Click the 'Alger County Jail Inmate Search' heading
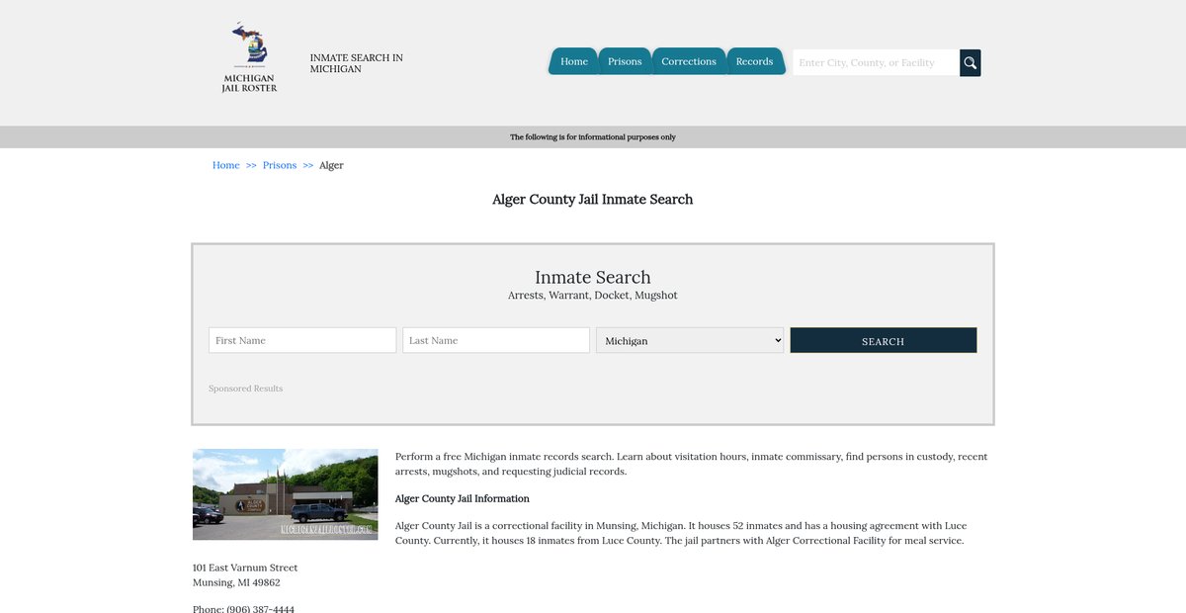The height and width of the screenshot is (613, 1186). click(x=593, y=199)
